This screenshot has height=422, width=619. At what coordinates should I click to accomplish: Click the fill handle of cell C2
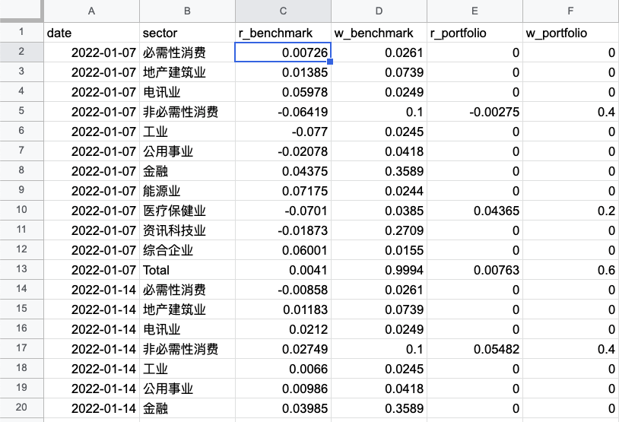[x=330, y=62]
